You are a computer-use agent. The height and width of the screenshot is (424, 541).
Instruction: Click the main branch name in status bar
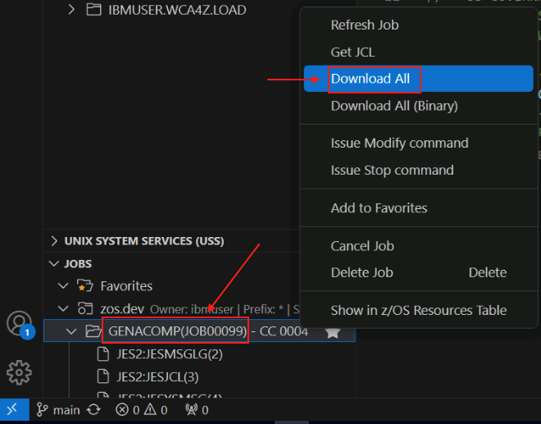pos(66,410)
